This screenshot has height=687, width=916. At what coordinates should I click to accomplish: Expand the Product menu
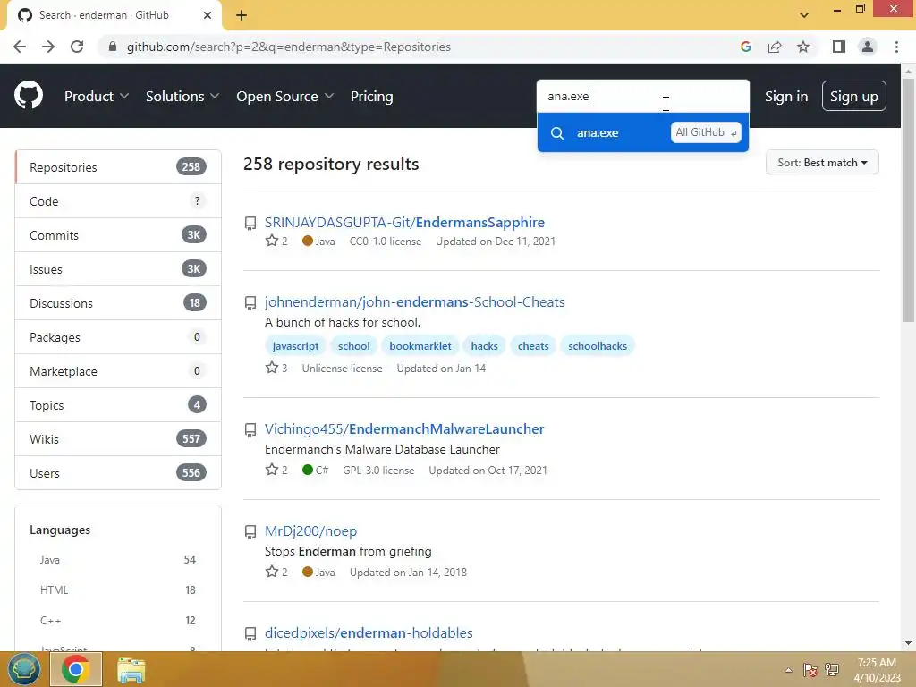pos(97,97)
